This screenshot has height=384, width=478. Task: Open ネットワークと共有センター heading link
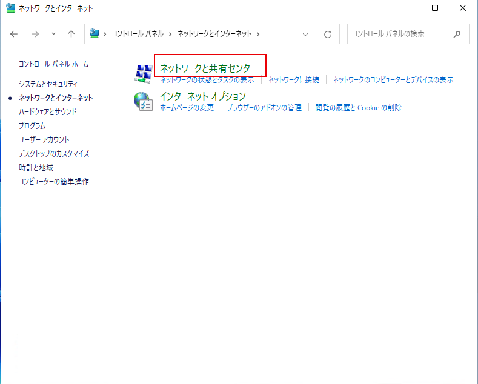point(208,68)
